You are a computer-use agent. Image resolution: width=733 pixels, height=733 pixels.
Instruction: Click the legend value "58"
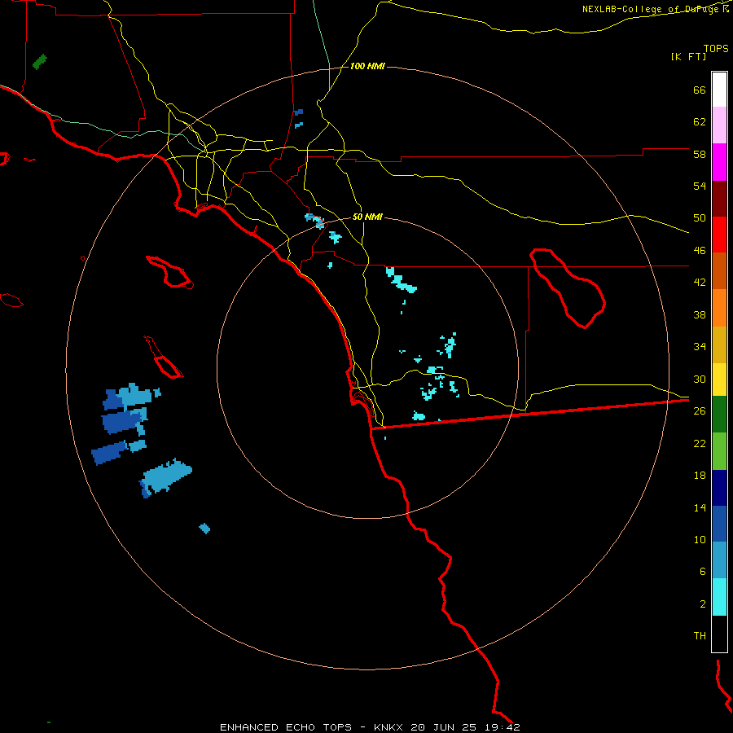click(x=700, y=155)
